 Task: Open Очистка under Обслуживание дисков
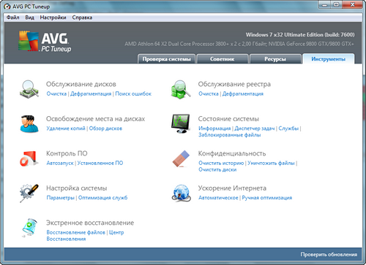coord(56,93)
